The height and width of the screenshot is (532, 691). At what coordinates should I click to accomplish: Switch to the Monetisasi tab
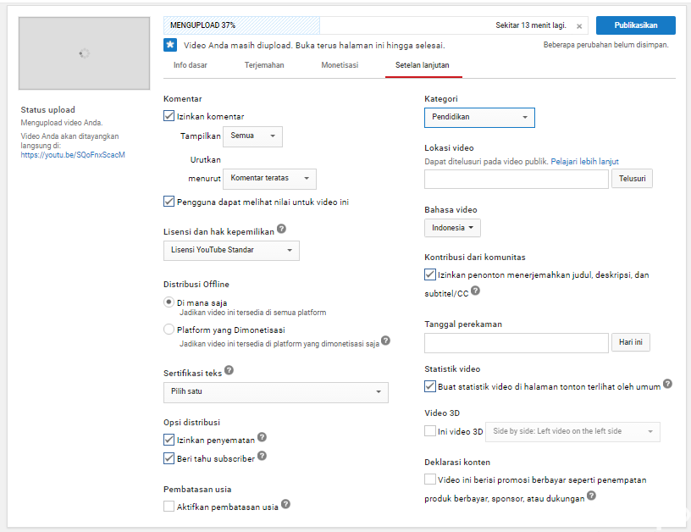point(340,64)
